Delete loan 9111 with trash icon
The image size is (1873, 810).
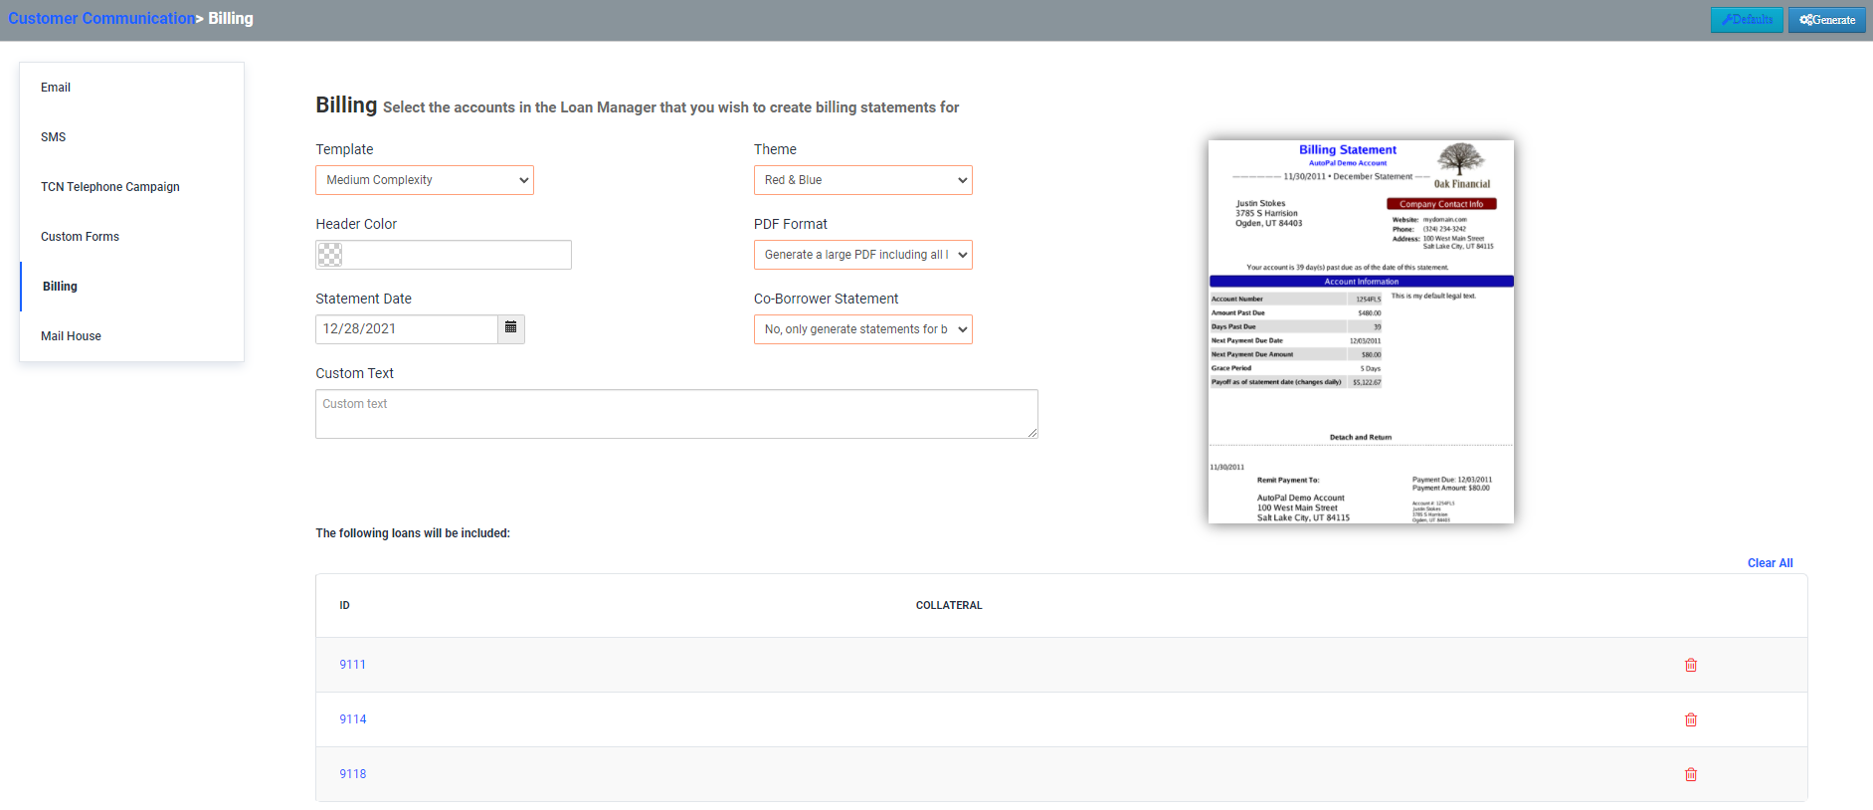tap(1691, 665)
